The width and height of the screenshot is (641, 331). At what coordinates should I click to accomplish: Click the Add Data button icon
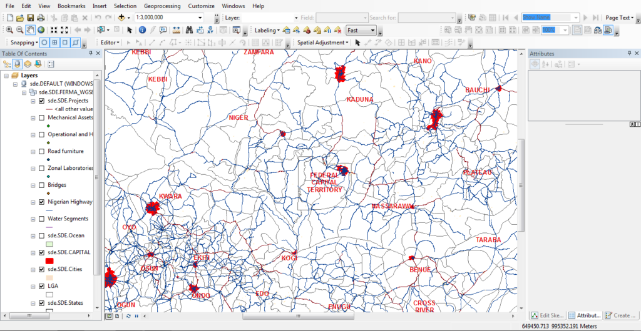121,17
